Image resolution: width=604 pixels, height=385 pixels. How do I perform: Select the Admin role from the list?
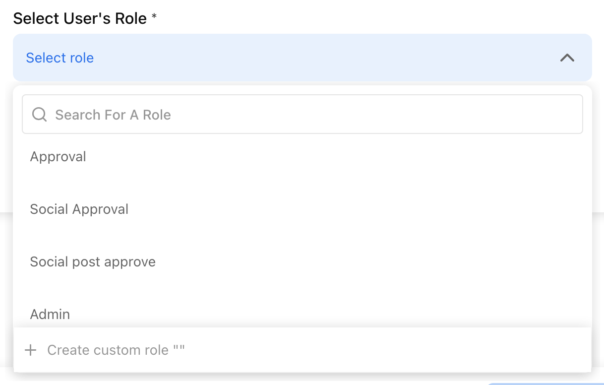50,314
